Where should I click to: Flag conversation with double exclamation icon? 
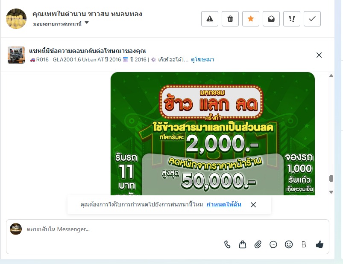tap(292, 19)
